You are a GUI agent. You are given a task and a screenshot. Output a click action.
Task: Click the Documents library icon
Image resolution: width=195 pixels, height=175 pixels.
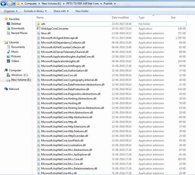click(8, 47)
